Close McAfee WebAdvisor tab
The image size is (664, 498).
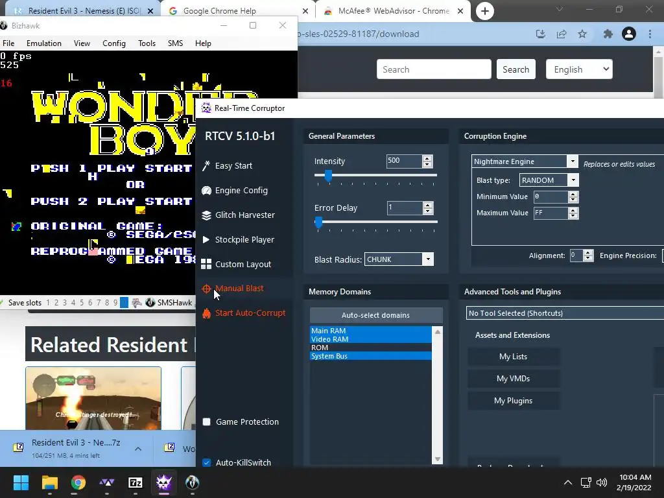point(461,11)
